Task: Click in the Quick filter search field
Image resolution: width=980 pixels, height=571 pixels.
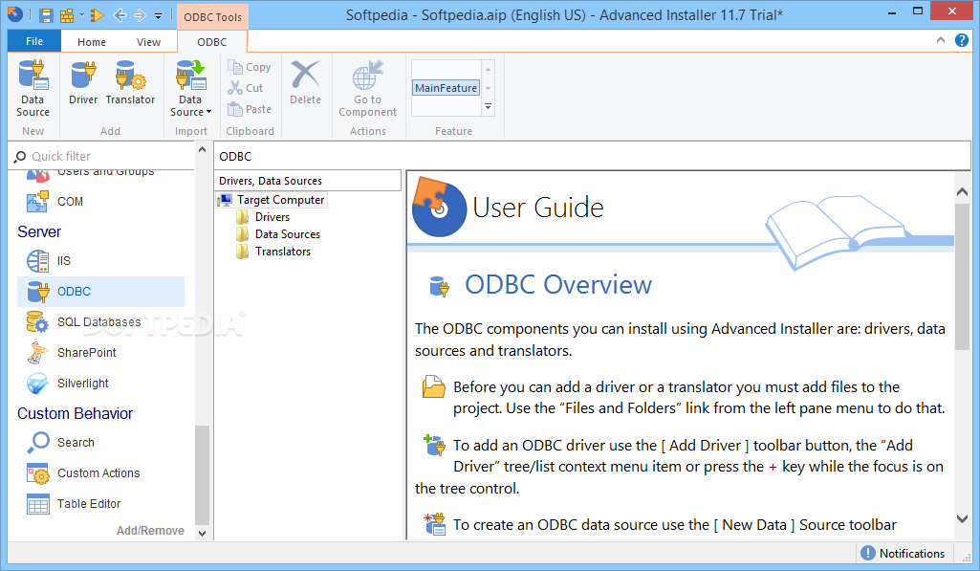Action: click(x=103, y=156)
